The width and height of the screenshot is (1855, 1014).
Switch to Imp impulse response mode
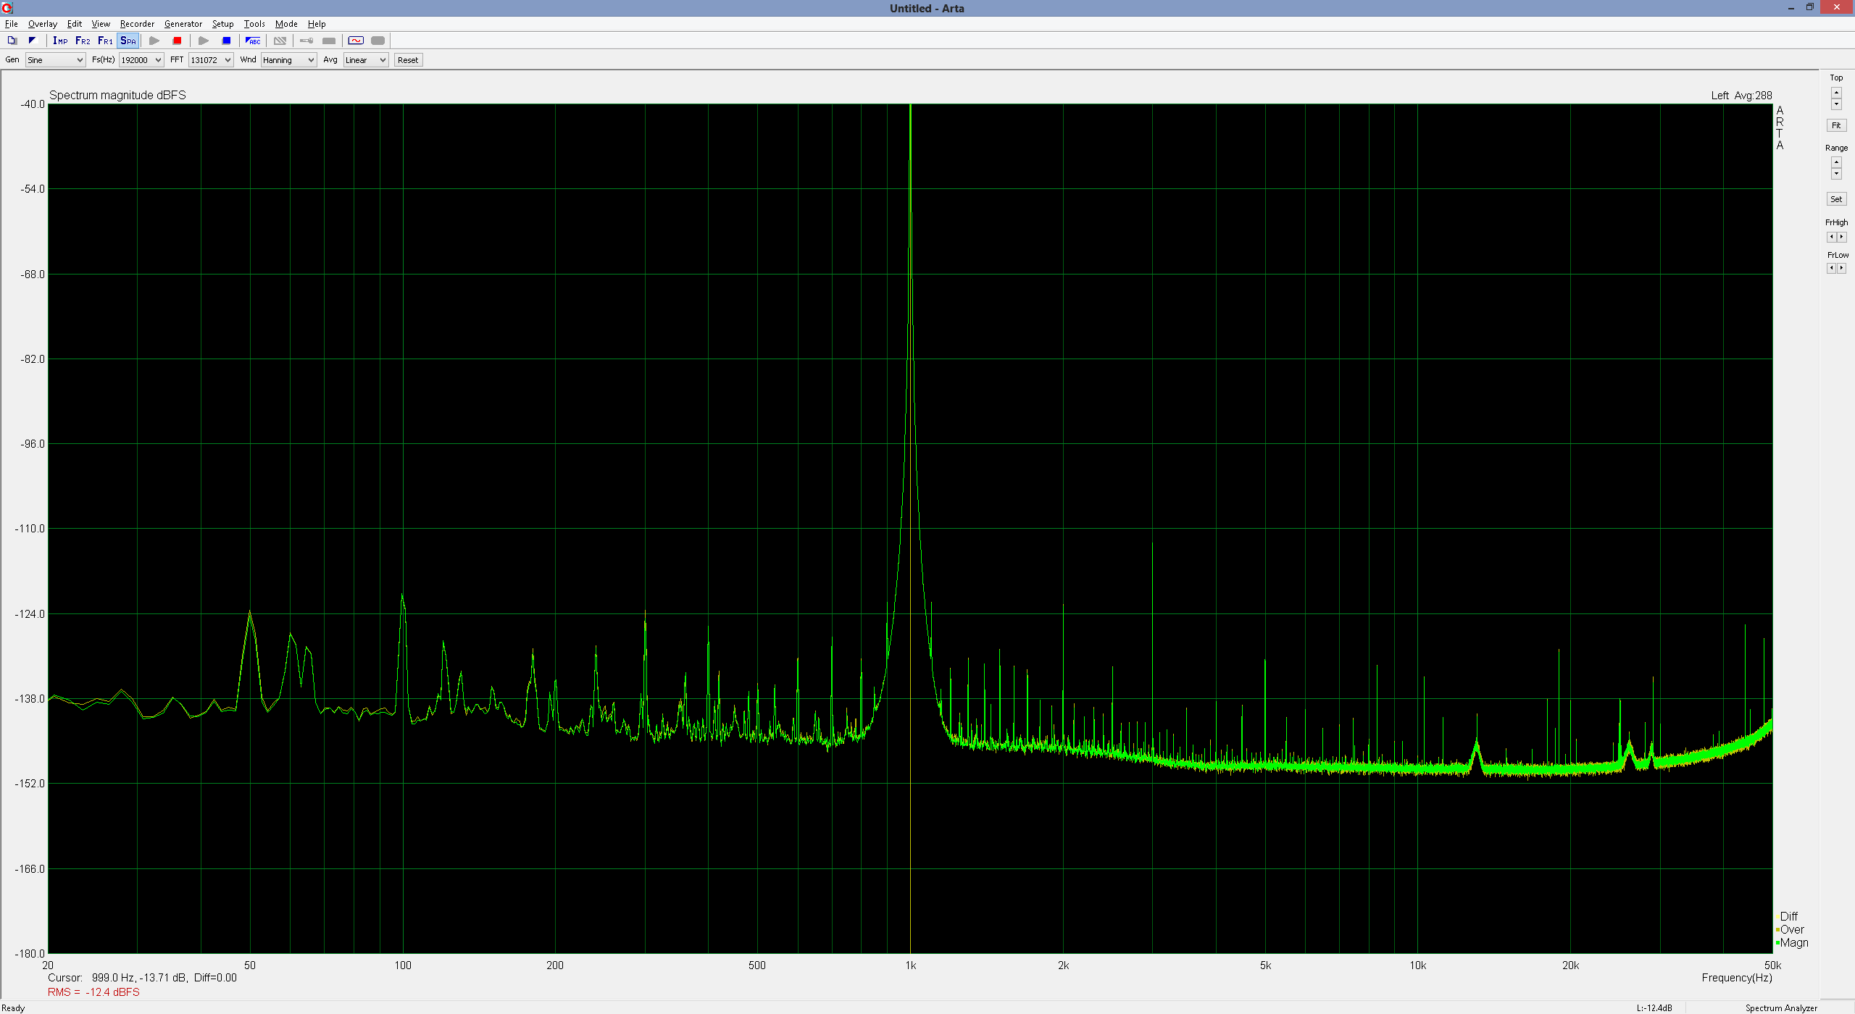[x=60, y=41]
